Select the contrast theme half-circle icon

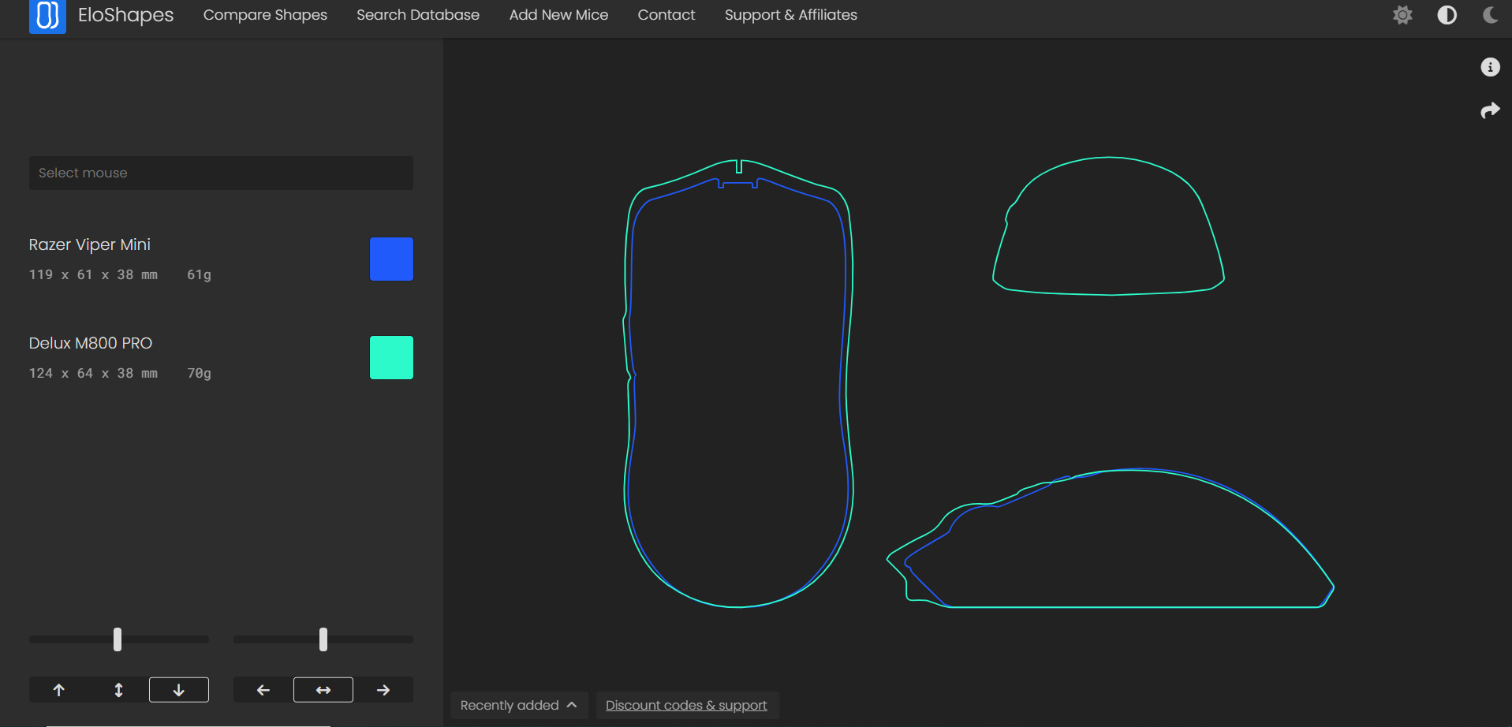tap(1447, 15)
